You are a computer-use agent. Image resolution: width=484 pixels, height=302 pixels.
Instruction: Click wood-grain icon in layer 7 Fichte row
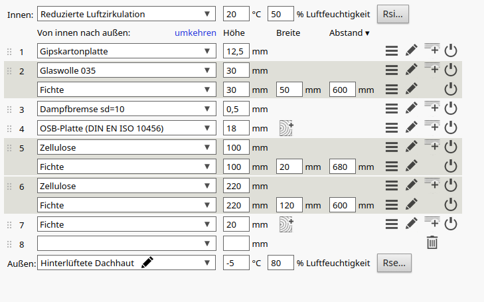[286, 224]
